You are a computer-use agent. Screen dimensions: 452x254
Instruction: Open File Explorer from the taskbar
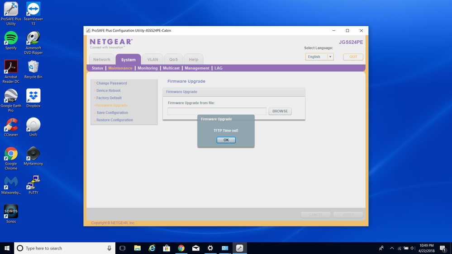[x=138, y=248]
